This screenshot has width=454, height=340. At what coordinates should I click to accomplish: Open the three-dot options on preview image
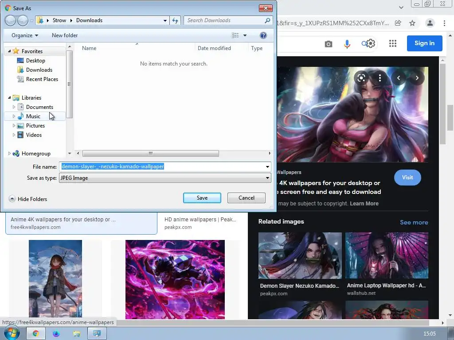coord(380,78)
